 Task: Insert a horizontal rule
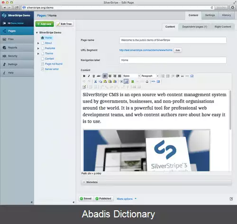[x=187, y=76]
